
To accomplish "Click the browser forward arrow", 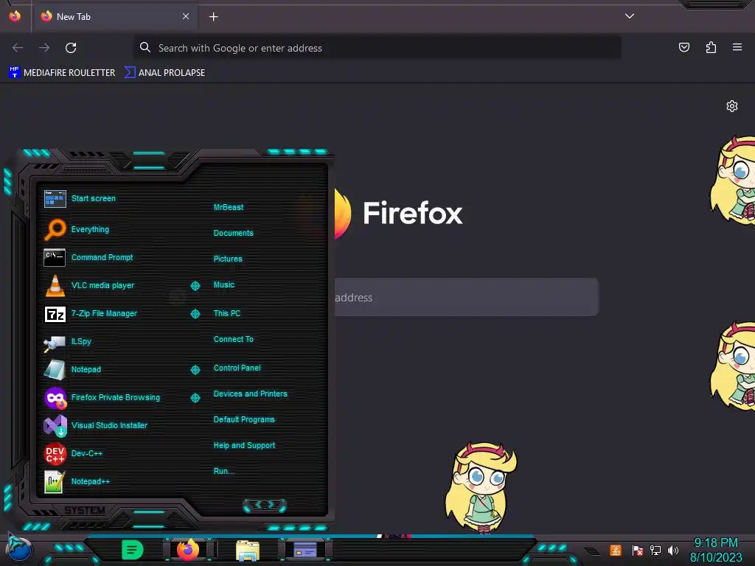I will pyautogui.click(x=44, y=48).
